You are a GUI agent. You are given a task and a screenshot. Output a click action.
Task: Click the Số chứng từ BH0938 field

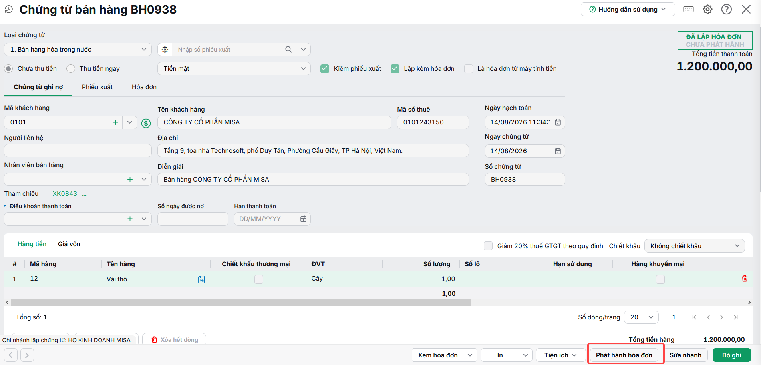(525, 180)
